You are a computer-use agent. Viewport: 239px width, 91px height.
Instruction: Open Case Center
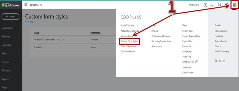pyautogui.click(x=188, y=73)
